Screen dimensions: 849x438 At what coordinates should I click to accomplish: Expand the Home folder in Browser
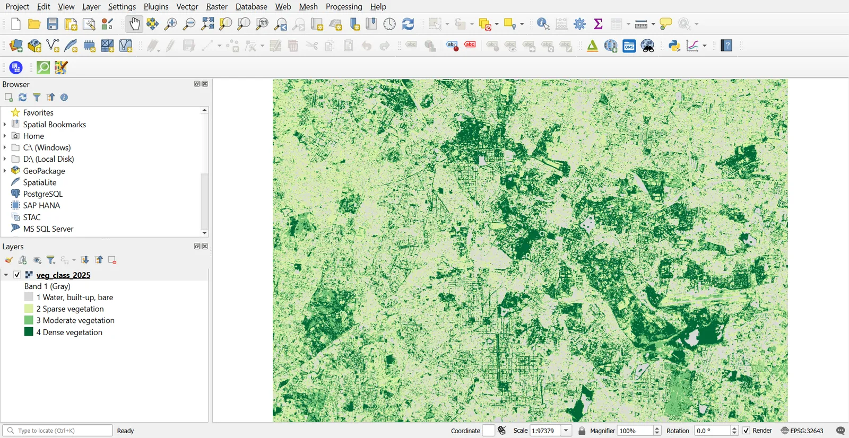pos(5,136)
